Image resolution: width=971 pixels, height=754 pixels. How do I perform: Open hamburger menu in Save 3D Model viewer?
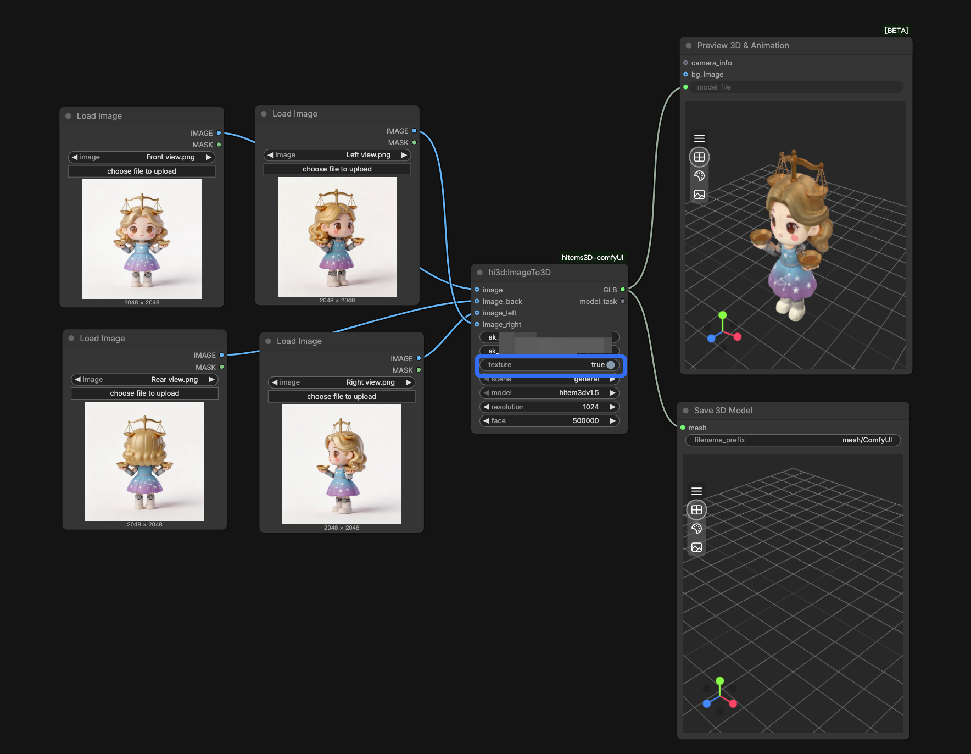pos(696,491)
